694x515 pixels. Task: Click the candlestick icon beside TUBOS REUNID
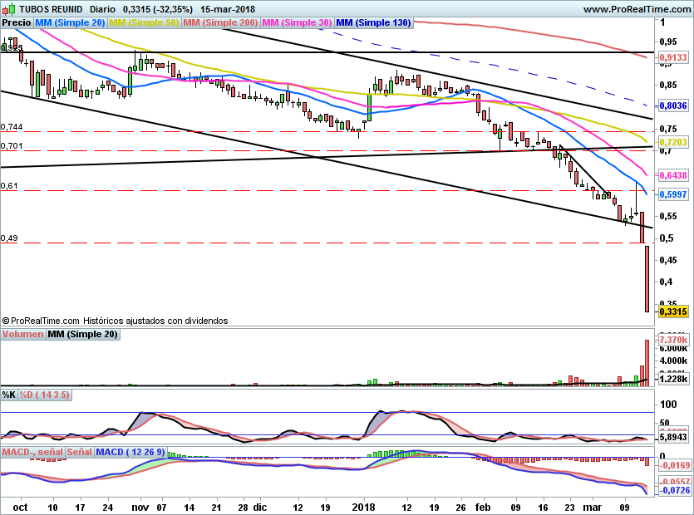9,8
